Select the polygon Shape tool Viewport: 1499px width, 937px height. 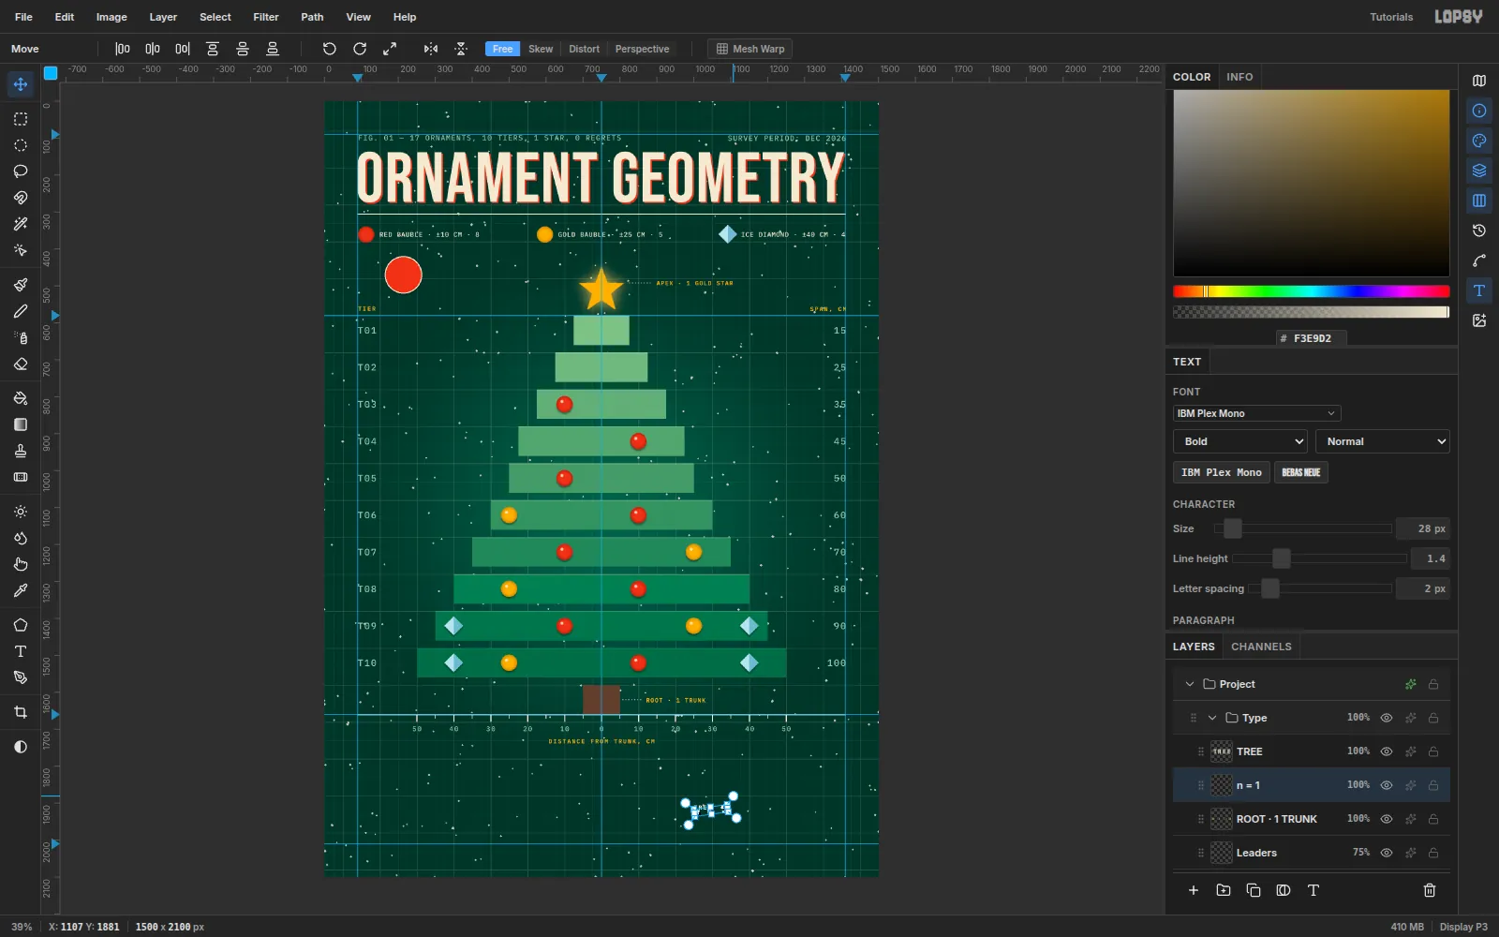(x=20, y=625)
